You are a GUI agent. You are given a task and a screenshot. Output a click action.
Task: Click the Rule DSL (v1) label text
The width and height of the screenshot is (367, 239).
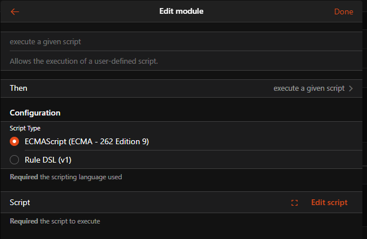(x=48, y=160)
